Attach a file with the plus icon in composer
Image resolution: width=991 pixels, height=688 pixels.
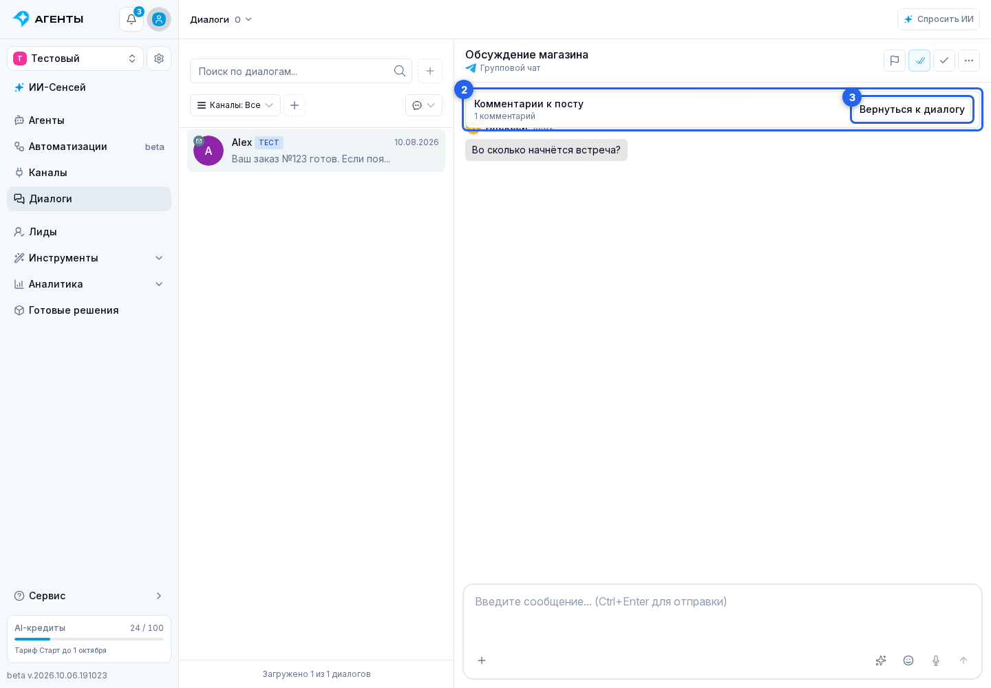pos(482,660)
